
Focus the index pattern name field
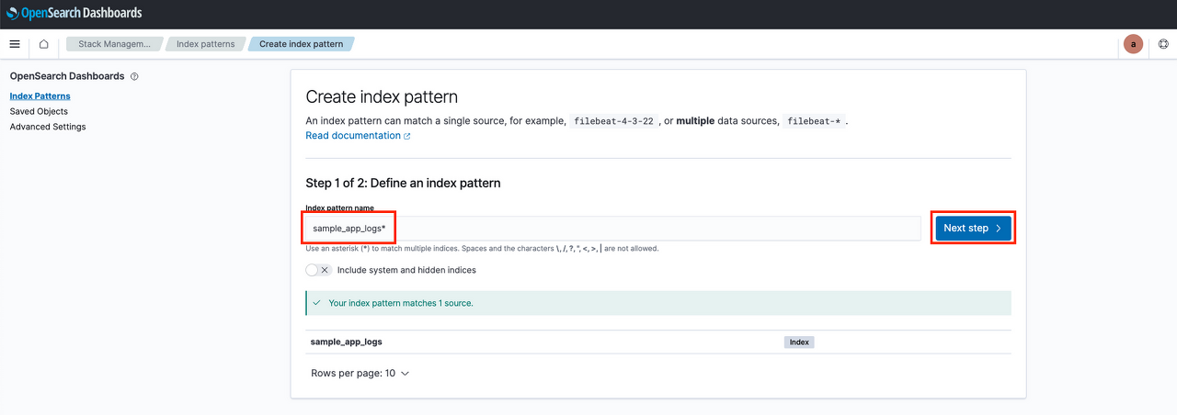click(613, 229)
